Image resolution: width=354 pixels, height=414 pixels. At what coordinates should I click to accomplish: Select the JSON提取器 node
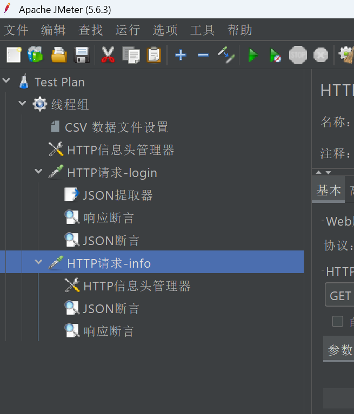[118, 195]
